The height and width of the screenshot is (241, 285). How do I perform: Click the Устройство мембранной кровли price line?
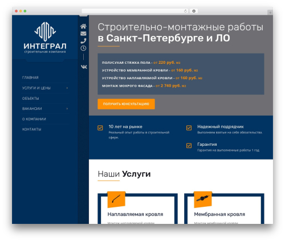(x=150, y=70)
